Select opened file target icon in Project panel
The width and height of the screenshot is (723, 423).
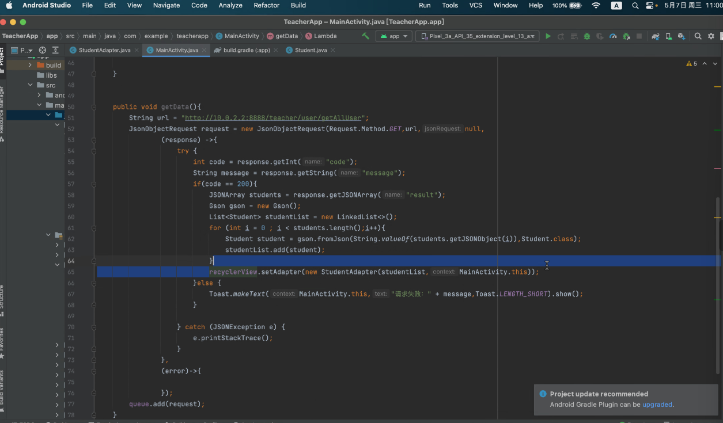[x=43, y=50]
